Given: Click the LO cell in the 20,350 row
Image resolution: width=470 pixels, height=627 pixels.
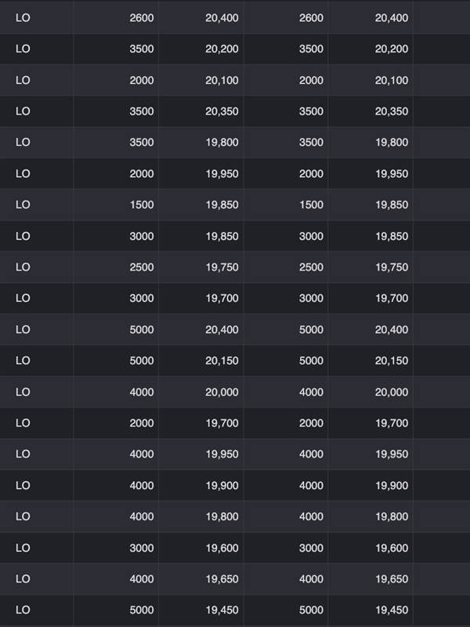Looking at the screenshot, I should click(23, 111).
